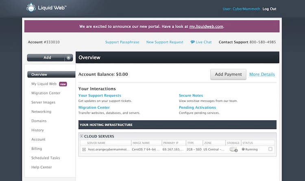Open Migration Center link under Your Interactions

pos(94,108)
